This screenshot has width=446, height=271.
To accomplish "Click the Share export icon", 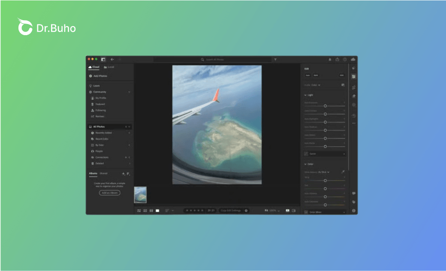I will point(338,60).
